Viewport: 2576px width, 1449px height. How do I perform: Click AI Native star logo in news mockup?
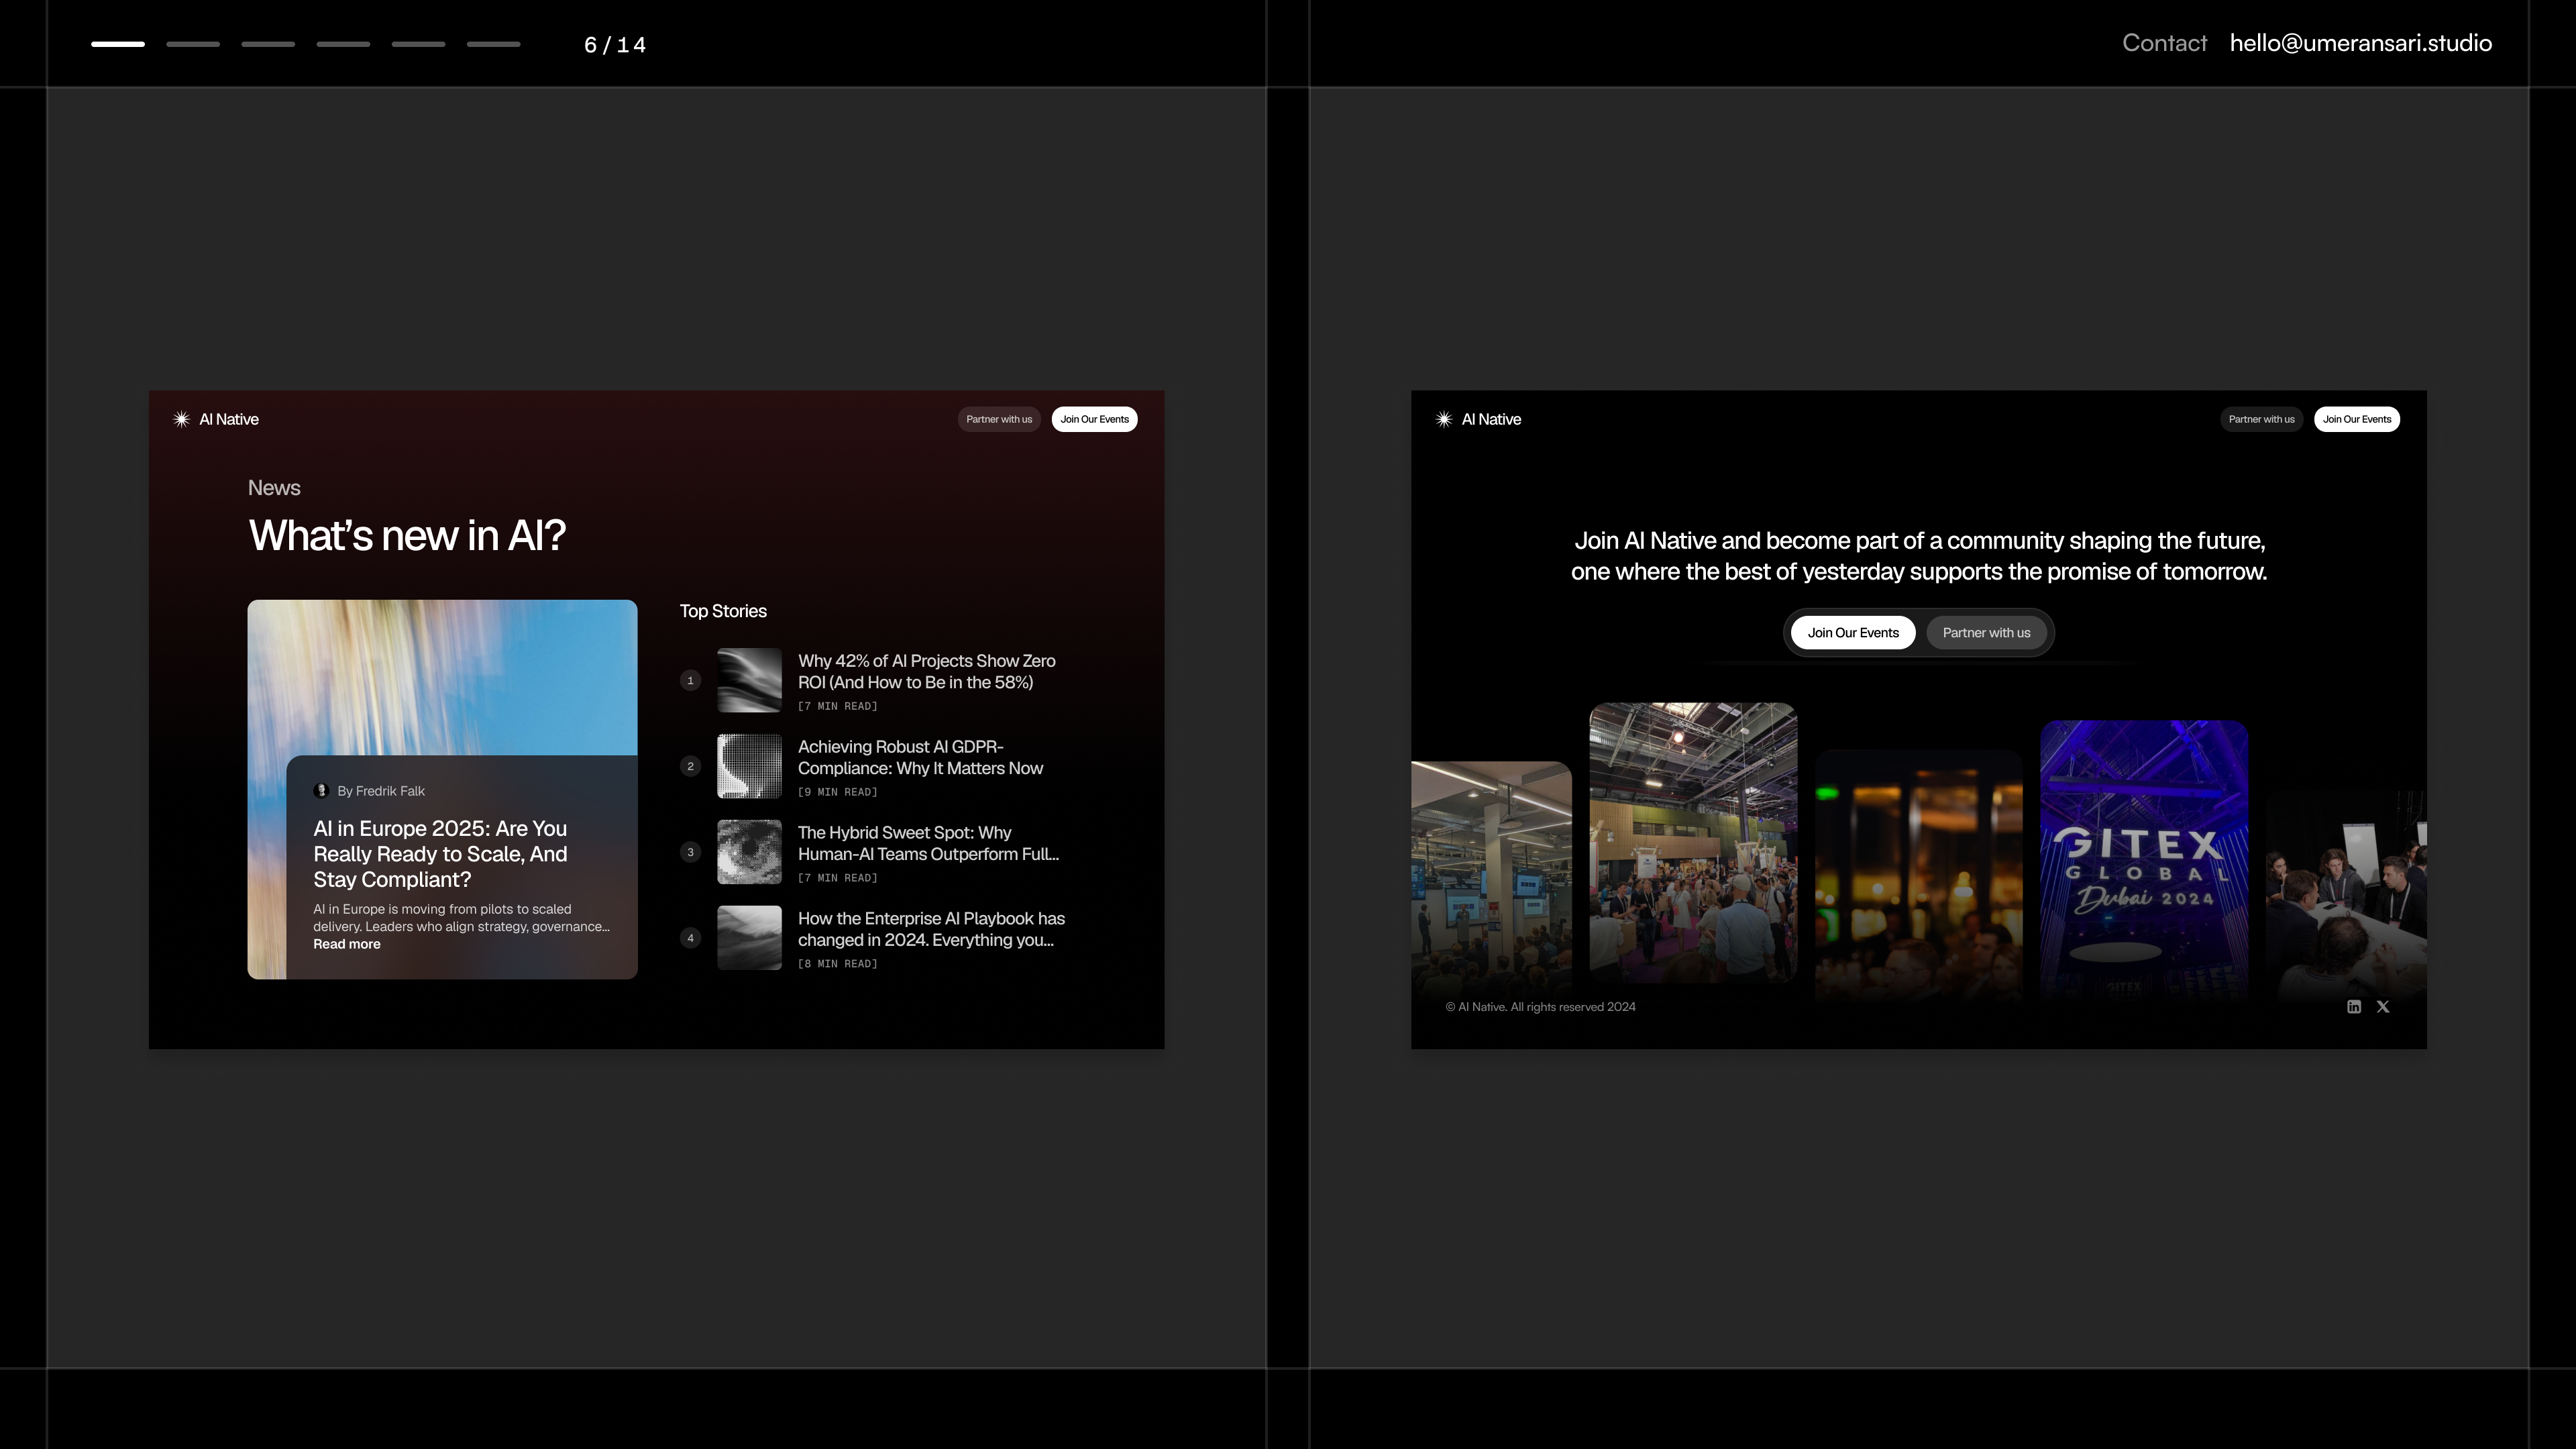181,419
